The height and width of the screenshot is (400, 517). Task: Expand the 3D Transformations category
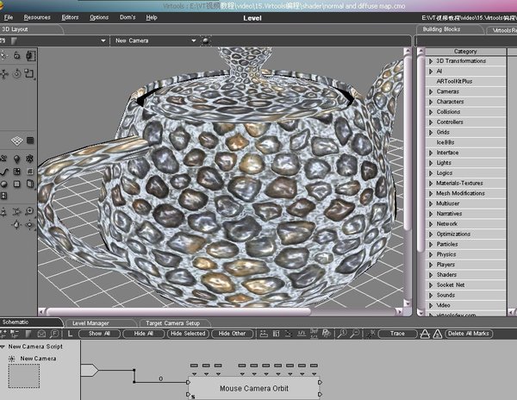(x=432, y=61)
